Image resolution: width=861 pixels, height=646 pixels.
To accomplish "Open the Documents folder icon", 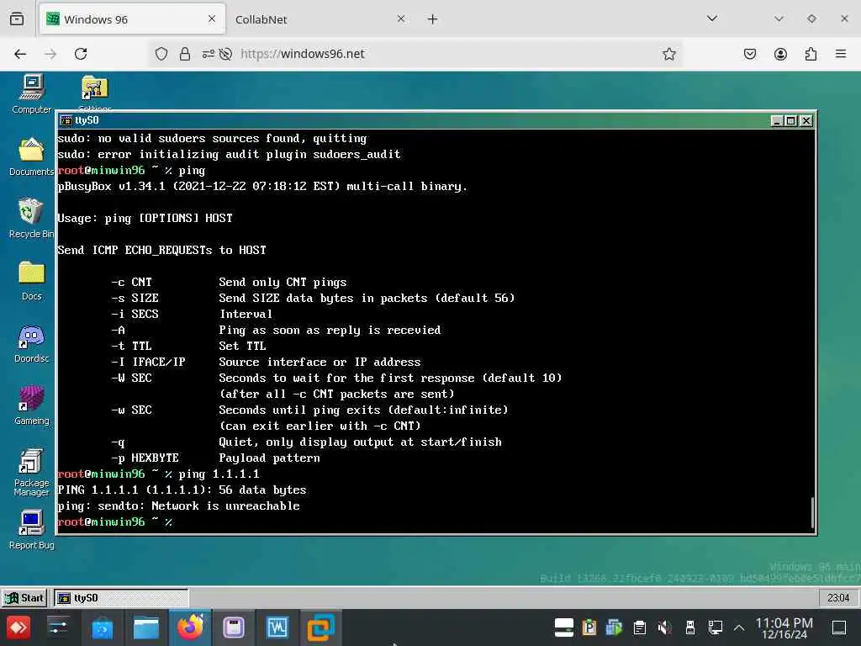I will (x=31, y=156).
